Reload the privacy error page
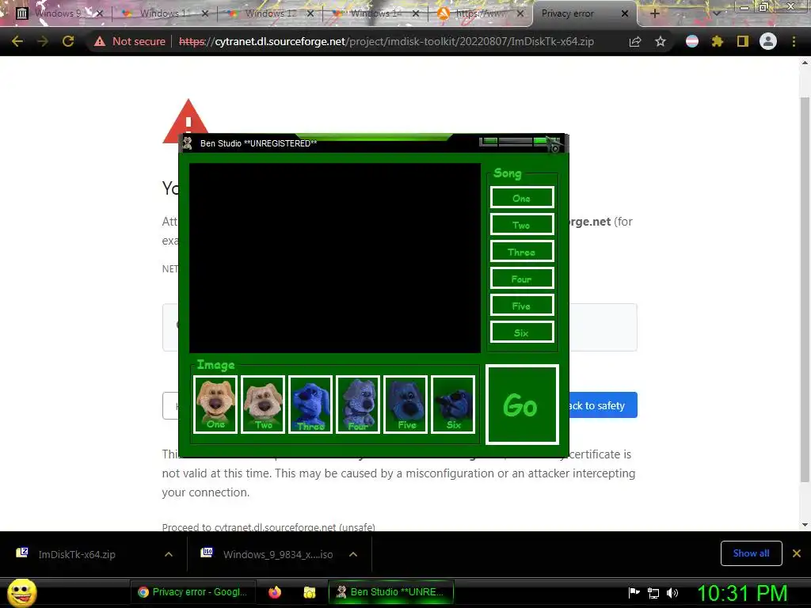 point(68,41)
